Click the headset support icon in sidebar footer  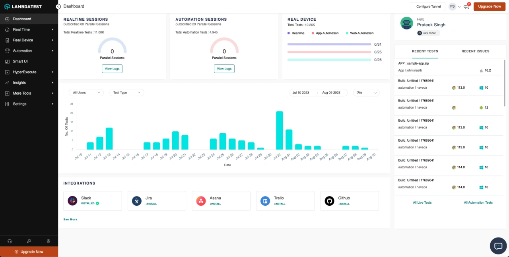coord(10,241)
